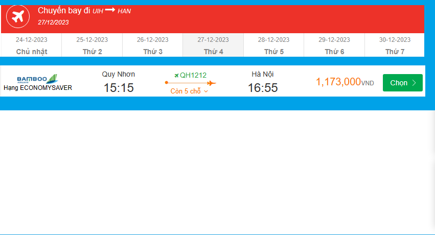
Task: Go to the 28-12-2023 Thứ 5 tab
Action: pos(273,45)
